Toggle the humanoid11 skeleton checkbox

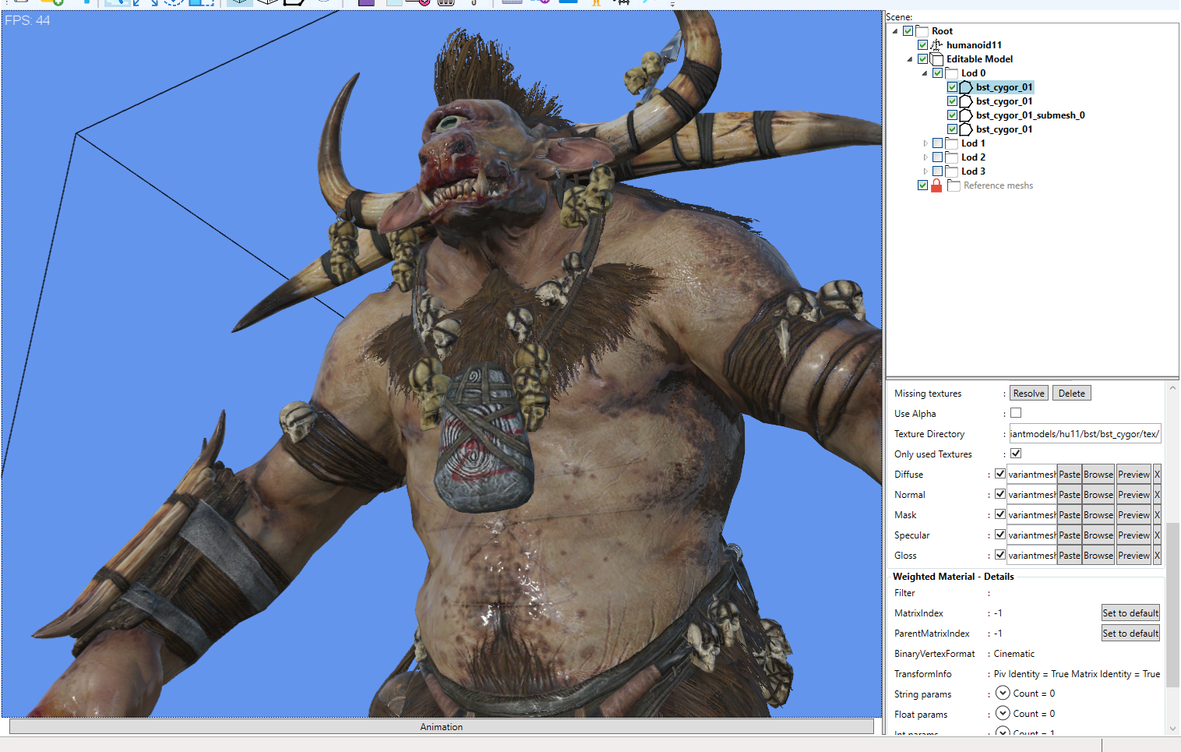click(922, 45)
